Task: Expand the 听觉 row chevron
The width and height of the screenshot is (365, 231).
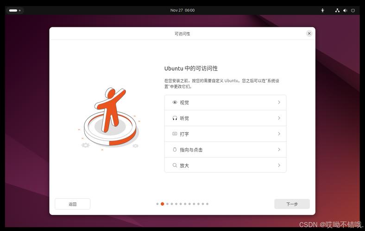Action: click(279, 118)
